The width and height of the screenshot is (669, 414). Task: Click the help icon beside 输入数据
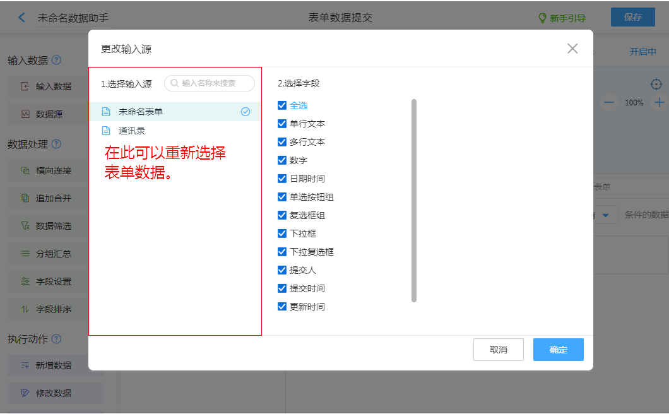(56, 60)
